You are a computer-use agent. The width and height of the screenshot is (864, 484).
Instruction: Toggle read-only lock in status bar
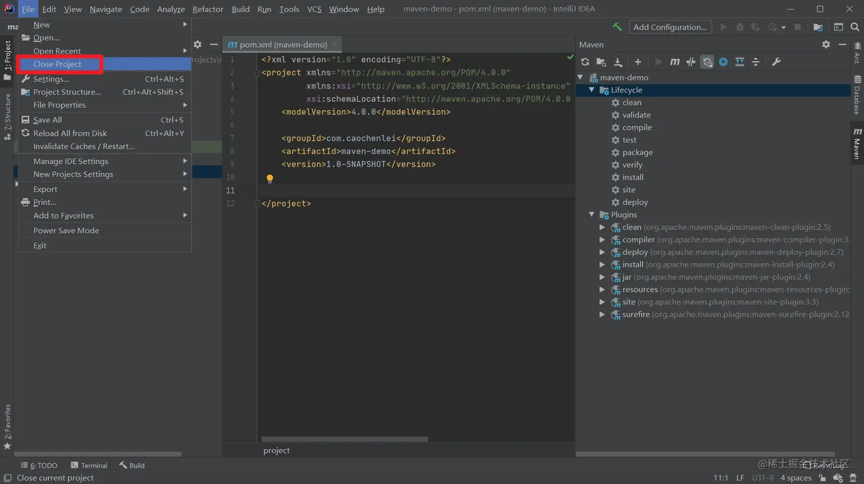pos(822,478)
